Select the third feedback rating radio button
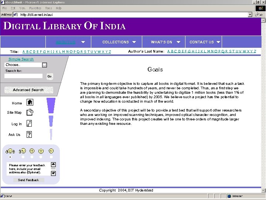This screenshot has width=266, height=200. click(32, 157)
